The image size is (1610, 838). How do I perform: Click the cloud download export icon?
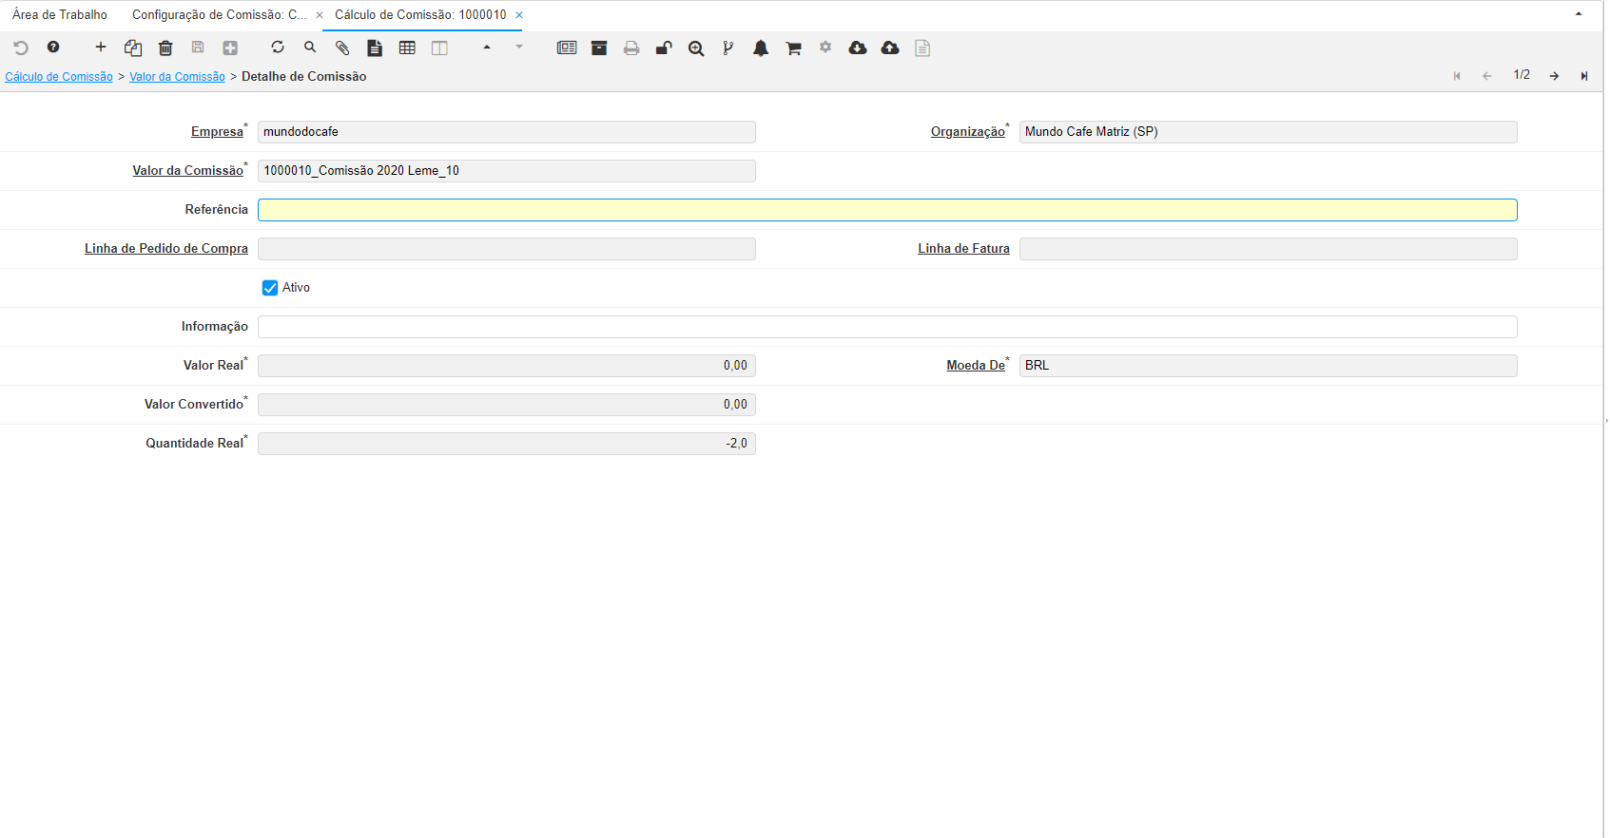tap(858, 48)
